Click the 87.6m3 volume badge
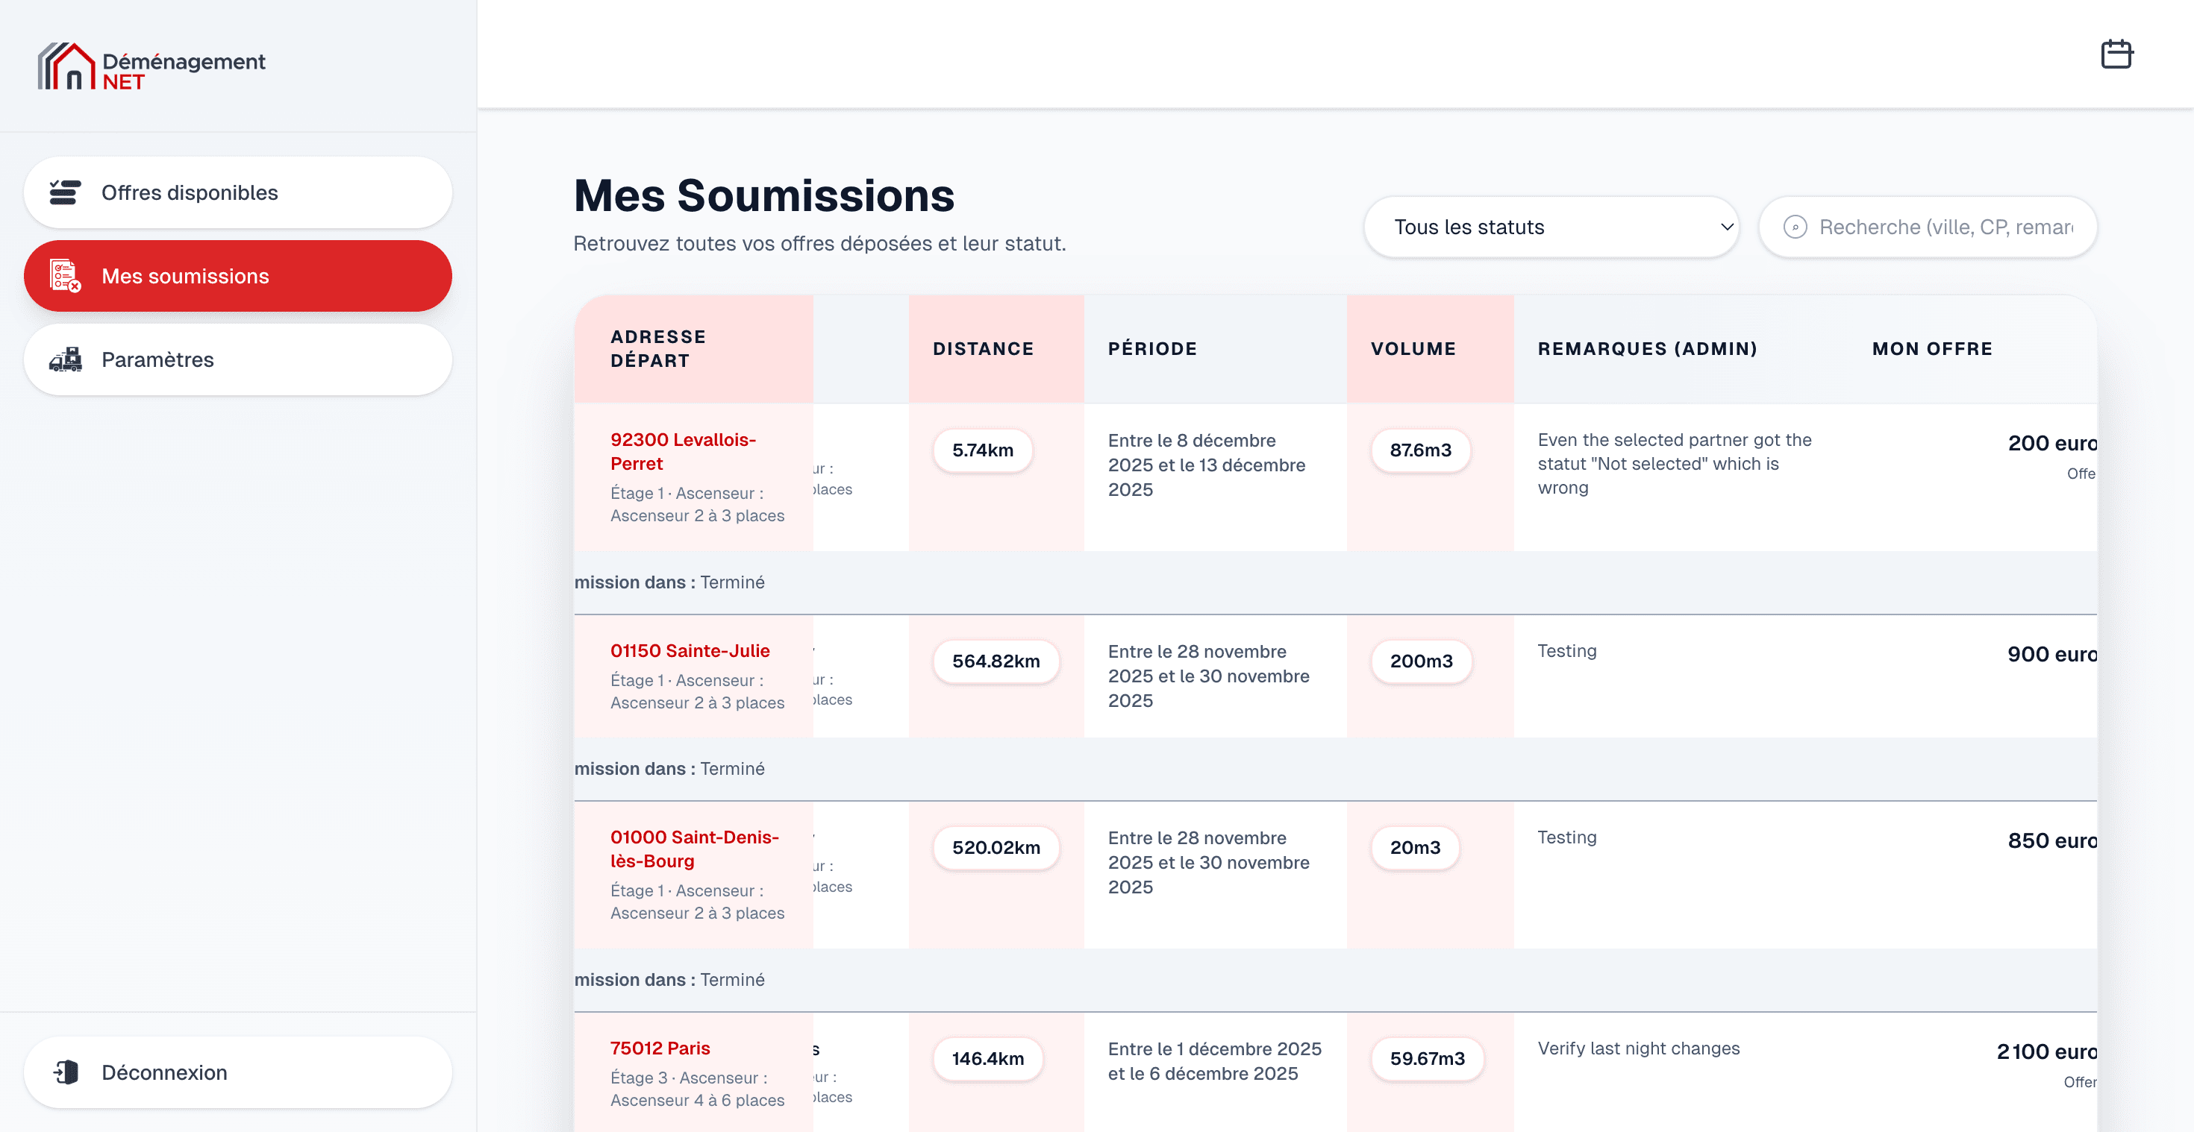Image resolution: width=2194 pixels, height=1132 pixels. pyautogui.click(x=1420, y=450)
